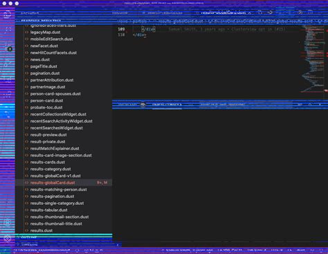Select results-card-image-section.dust
The height and width of the screenshot is (254, 328).
click(x=61, y=155)
